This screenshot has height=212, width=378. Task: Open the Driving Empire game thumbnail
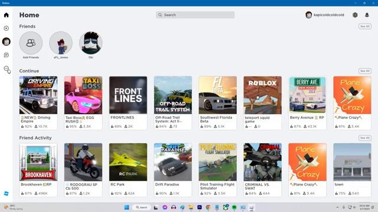tap(38, 95)
